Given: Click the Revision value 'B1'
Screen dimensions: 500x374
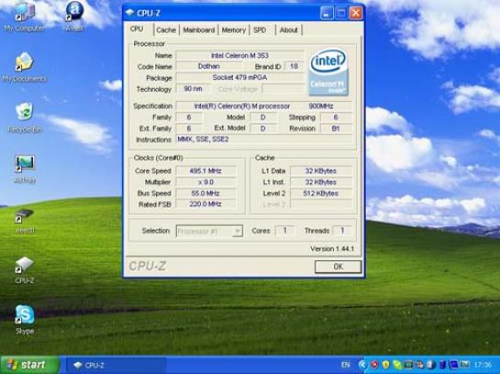Looking at the screenshot, I should [x=336, y=128].
